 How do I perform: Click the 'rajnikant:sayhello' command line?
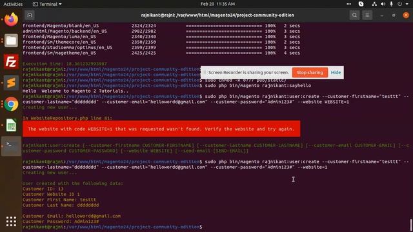[166, 86]
